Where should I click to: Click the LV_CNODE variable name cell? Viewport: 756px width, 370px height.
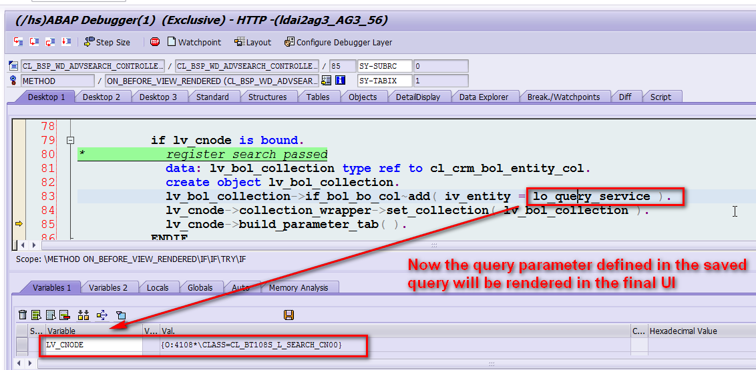click(93, 345)
